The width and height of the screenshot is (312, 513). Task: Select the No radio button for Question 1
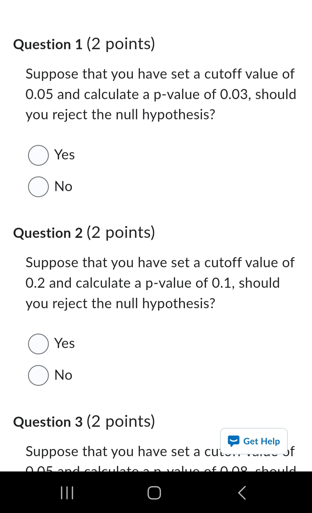(x=38, y=187)
